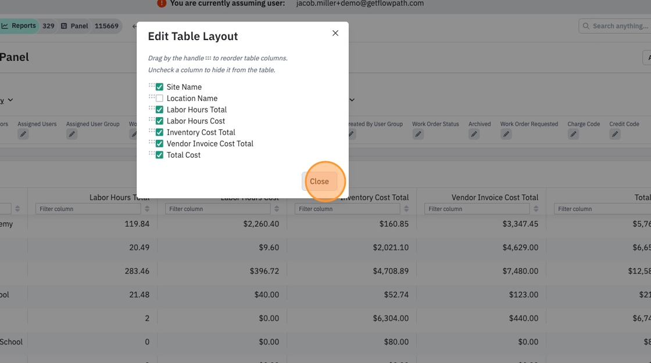Viewport: 651px width, 363px height.
Task: Uncheck the Total Cost checkbox
Action: coord(159,155)
